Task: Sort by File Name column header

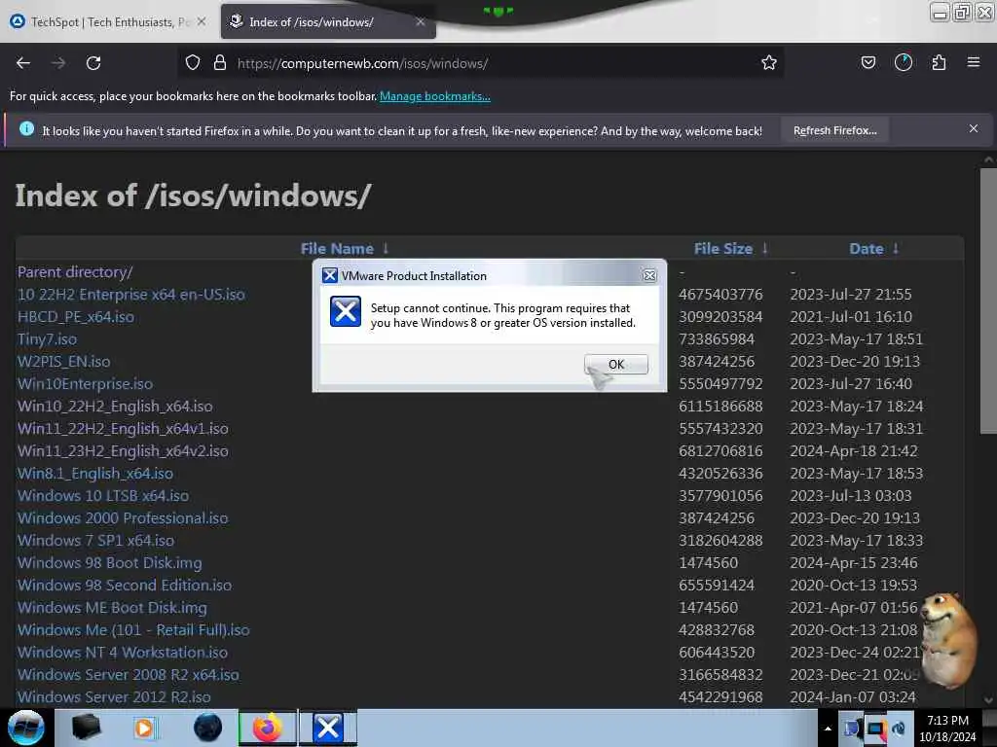Action: 344,248
